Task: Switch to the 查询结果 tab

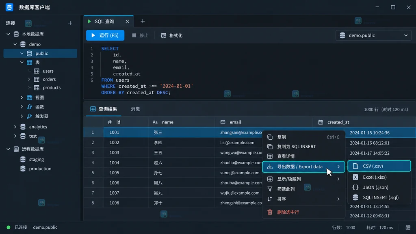Action: (104, 109)
